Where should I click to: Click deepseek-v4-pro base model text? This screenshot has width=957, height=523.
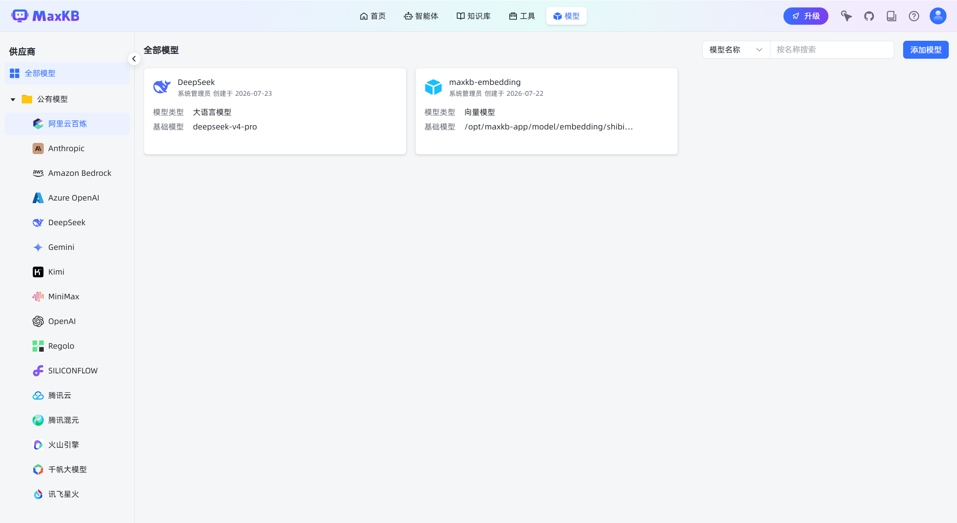pyautogui.click(x=225, y=127)
